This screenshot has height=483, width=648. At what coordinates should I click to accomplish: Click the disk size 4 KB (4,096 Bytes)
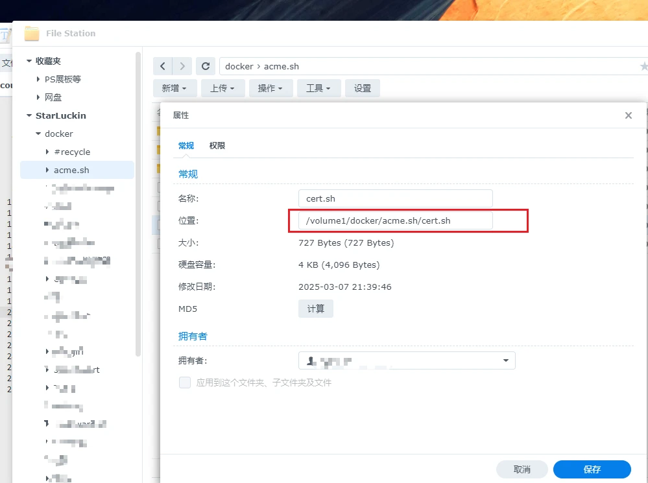pos(339,265)
